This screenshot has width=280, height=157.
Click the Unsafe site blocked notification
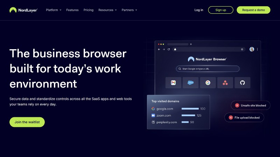pos(251,105)
